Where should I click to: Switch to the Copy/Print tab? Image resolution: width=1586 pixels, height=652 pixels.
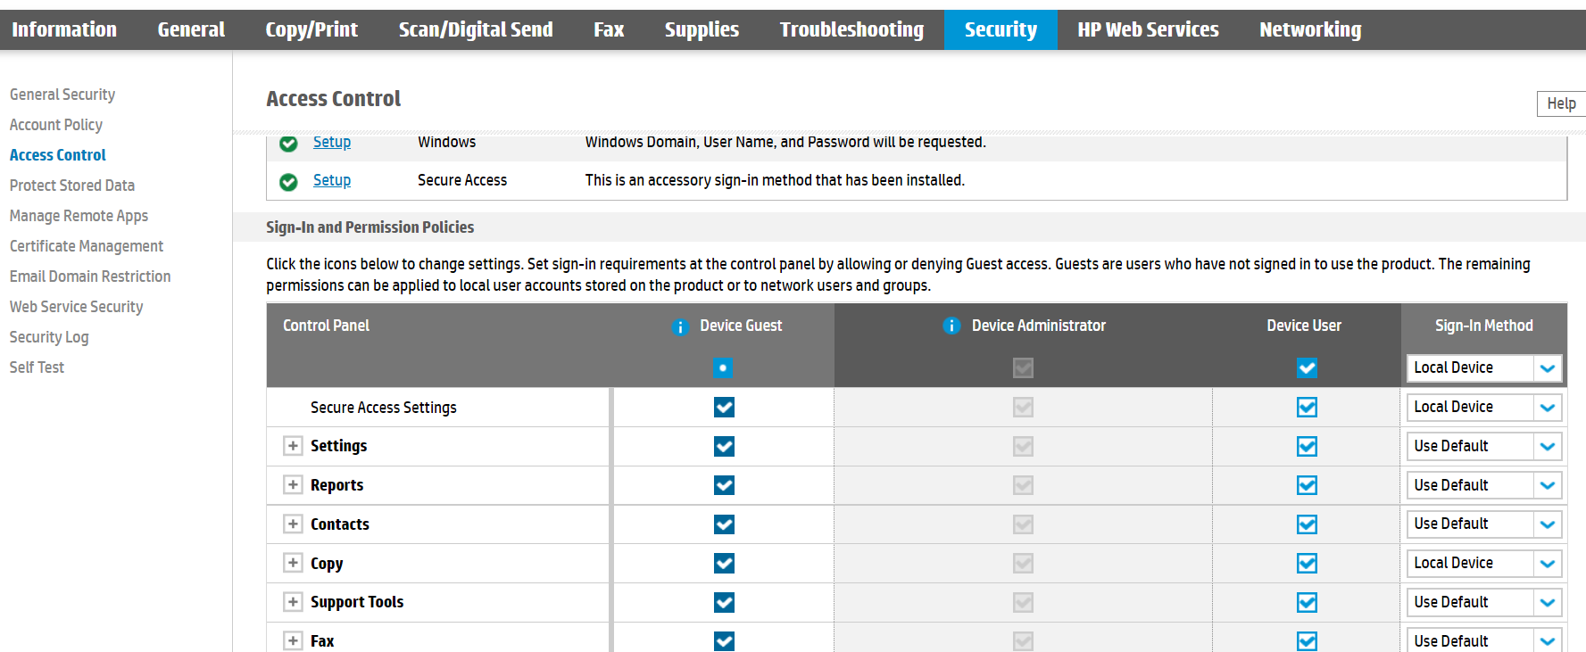(311, 29)
